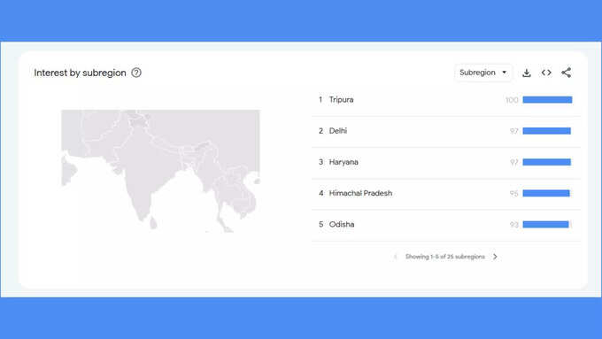Open the Subregion dropdown
This screenshot has height=339, width=602.
(483, 73)
